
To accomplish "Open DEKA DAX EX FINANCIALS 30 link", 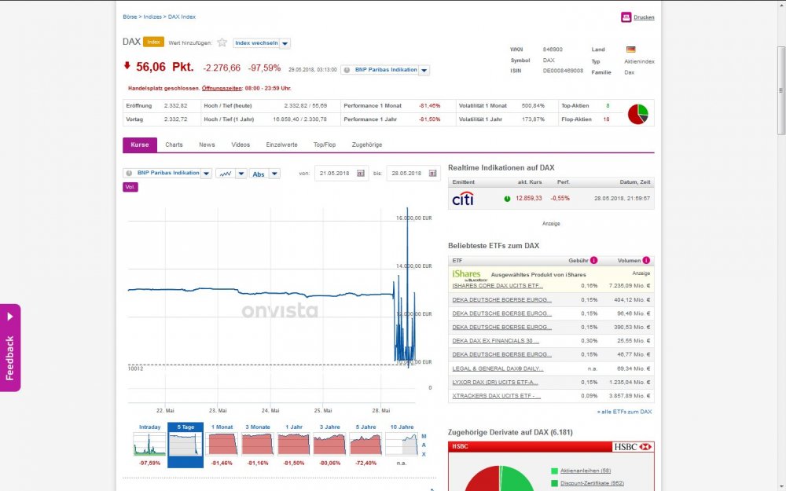I will pyautogui.click(x=495, y=341).
